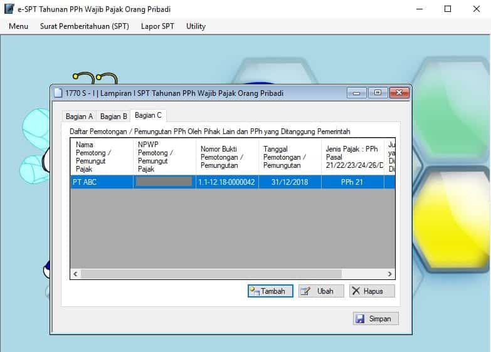This screenshot has height=352, width=491.
Task: Minimize the main e-SPT window
Action: 420,9
